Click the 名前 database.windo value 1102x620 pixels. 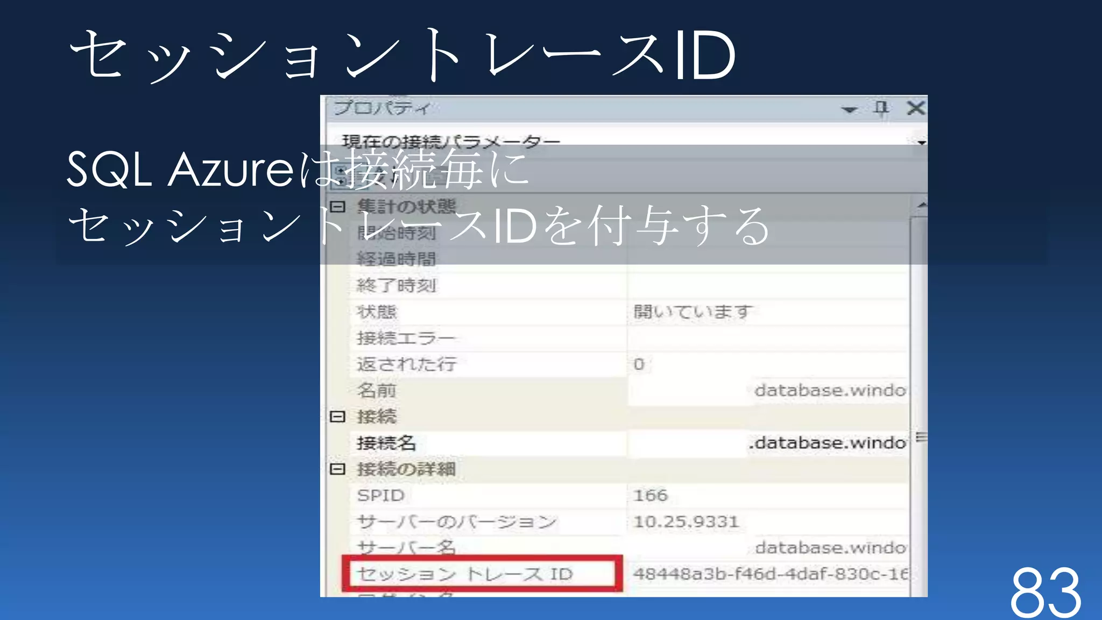click(x=830, y=390)
